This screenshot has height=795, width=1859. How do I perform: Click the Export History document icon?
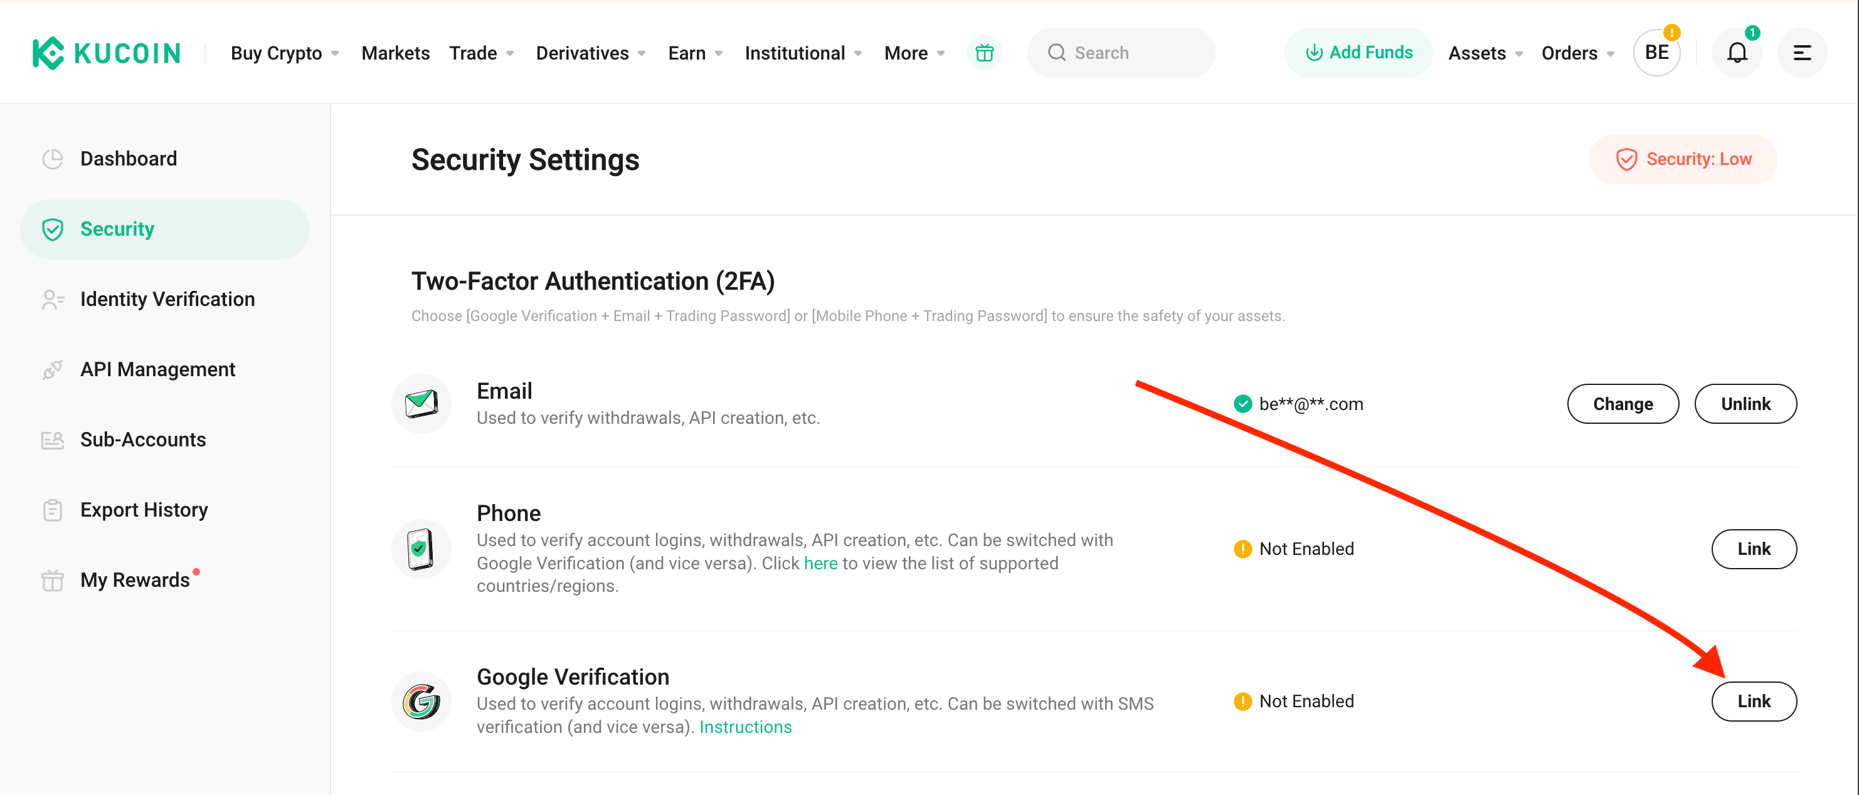(x=51, y=510)
